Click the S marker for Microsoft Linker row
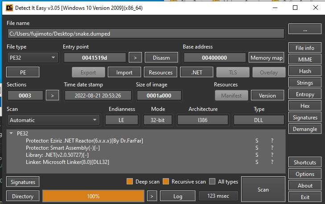This screenshot has height=204, width=325. [x=256, y=162]
